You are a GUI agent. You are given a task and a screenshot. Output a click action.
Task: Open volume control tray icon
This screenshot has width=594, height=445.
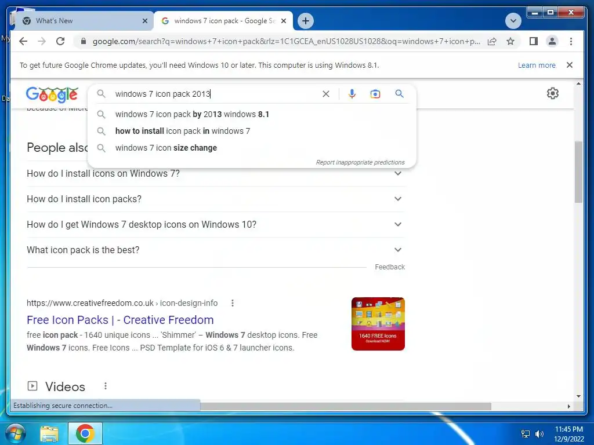coord(539,433)
